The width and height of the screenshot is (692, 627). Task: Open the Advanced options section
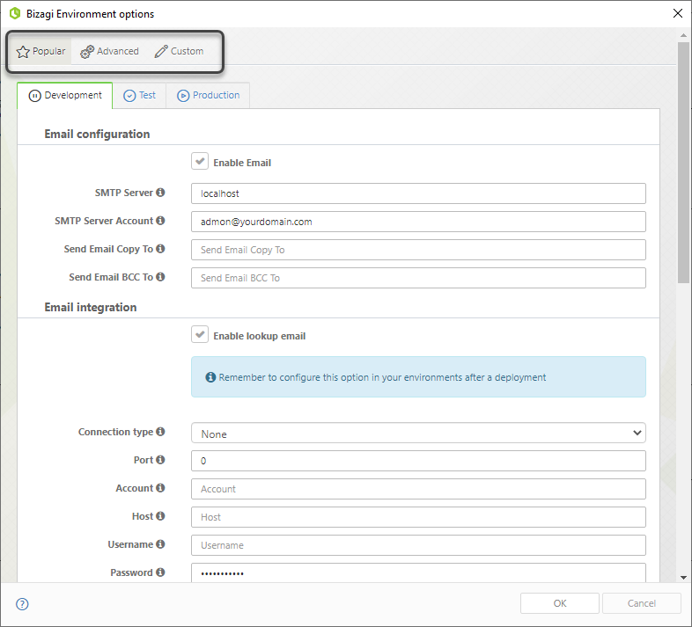109,51
